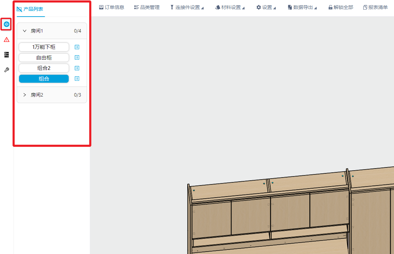The image size is (394, 254).
Task: Click the product list cube sidebar icon
Action: [x=6, y=24]
